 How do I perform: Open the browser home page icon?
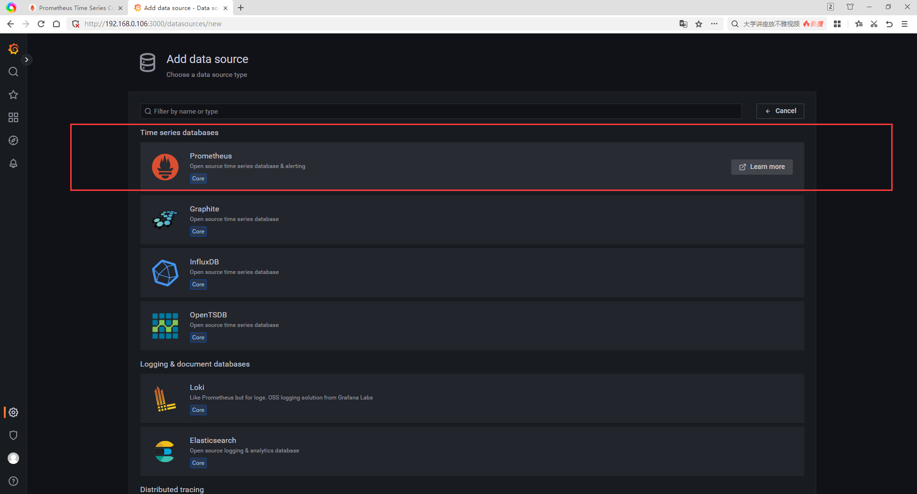(x=56, y=24)
